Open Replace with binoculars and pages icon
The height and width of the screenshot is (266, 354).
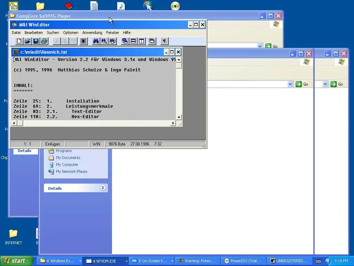click(112, 41)
